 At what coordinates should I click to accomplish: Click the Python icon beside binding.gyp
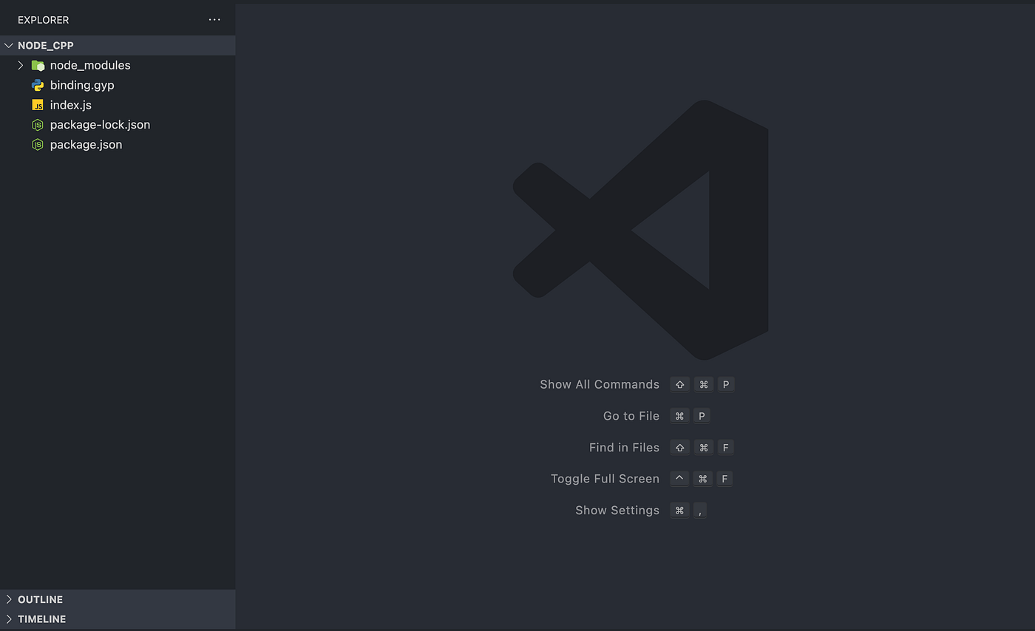point(38,85)
